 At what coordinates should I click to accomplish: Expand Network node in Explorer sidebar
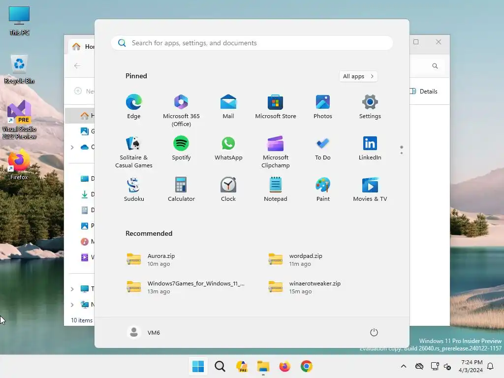pyautogui.click(x=72, y=305)
